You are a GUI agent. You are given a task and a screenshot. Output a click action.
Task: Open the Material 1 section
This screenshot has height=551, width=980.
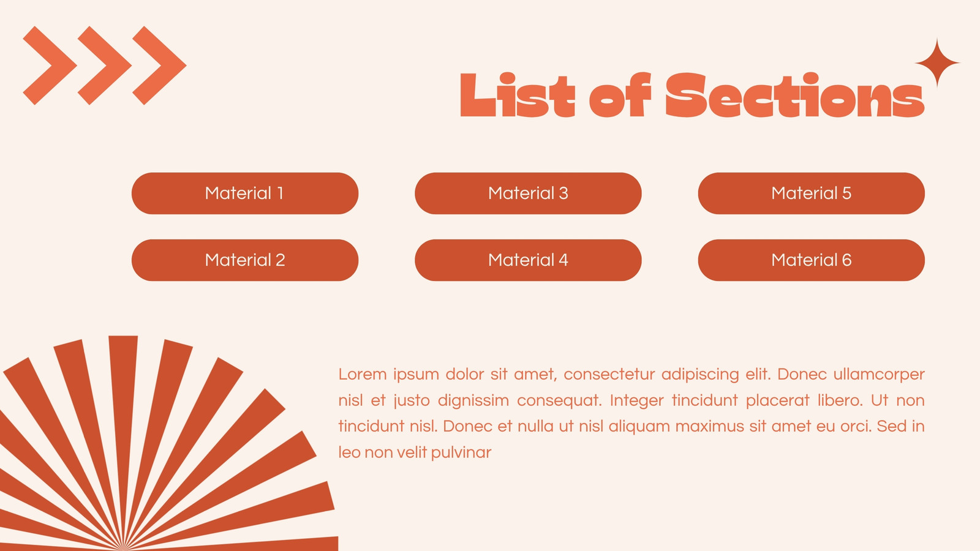pyautogui.click(x=245, y=193)
